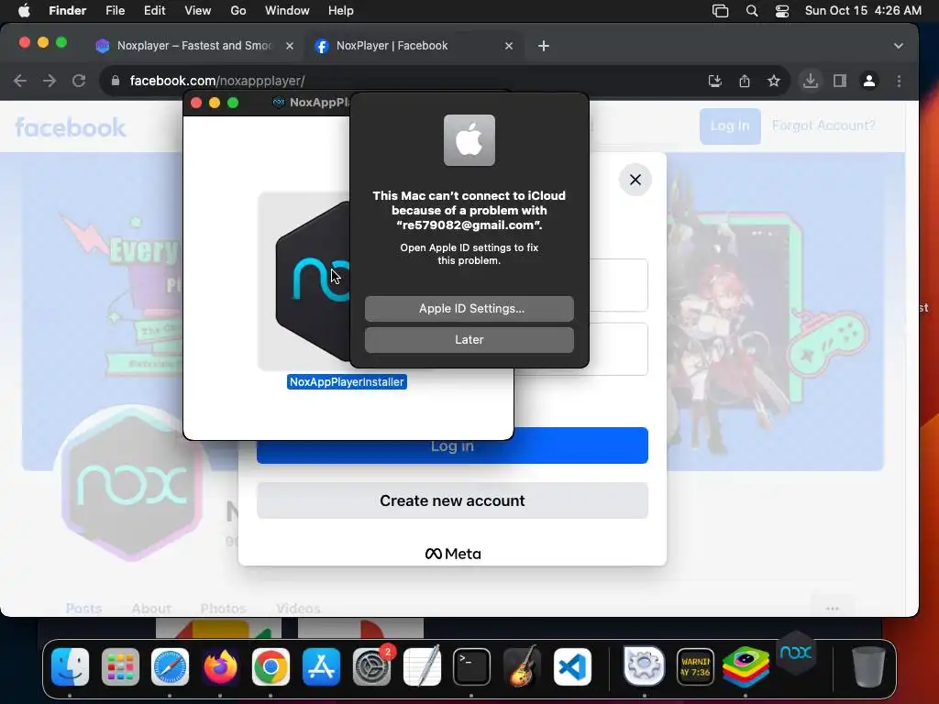Open the Help menu
Image resolution: width=939 pixels, height=704 pixels.
pos(341,11)
